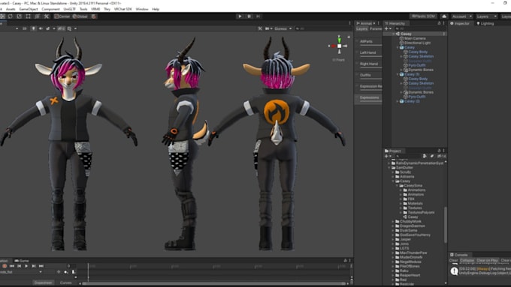
Task: Toggle the Center pivot mode button
Action: pos(62,16)
